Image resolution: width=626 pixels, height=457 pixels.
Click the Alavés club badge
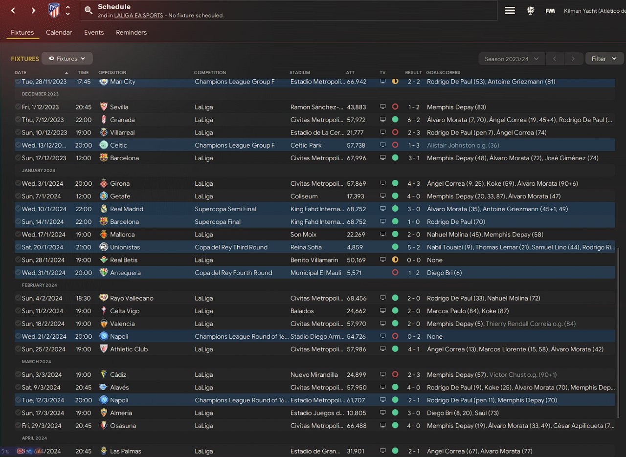[104, 388]
